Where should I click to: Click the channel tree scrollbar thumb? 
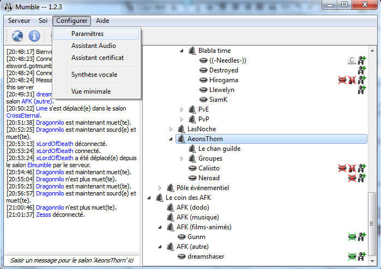[x=372, y=223]
